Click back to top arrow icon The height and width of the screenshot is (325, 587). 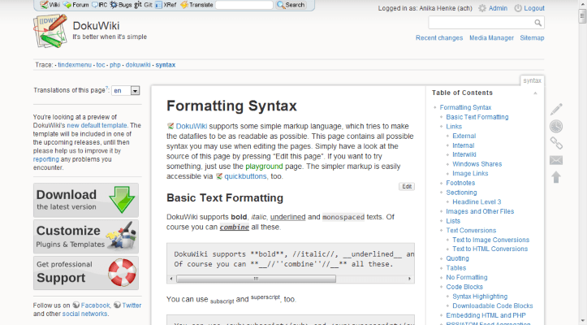(556, 177)
